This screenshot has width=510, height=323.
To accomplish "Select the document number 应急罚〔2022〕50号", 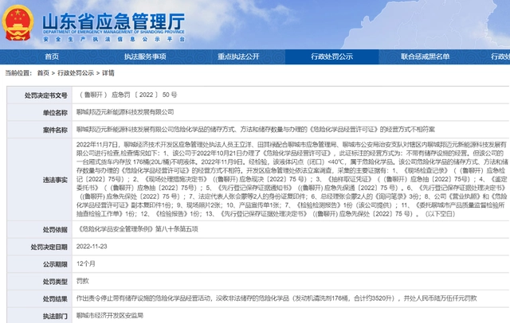I will pyautogui.click(x=127, y=95).
